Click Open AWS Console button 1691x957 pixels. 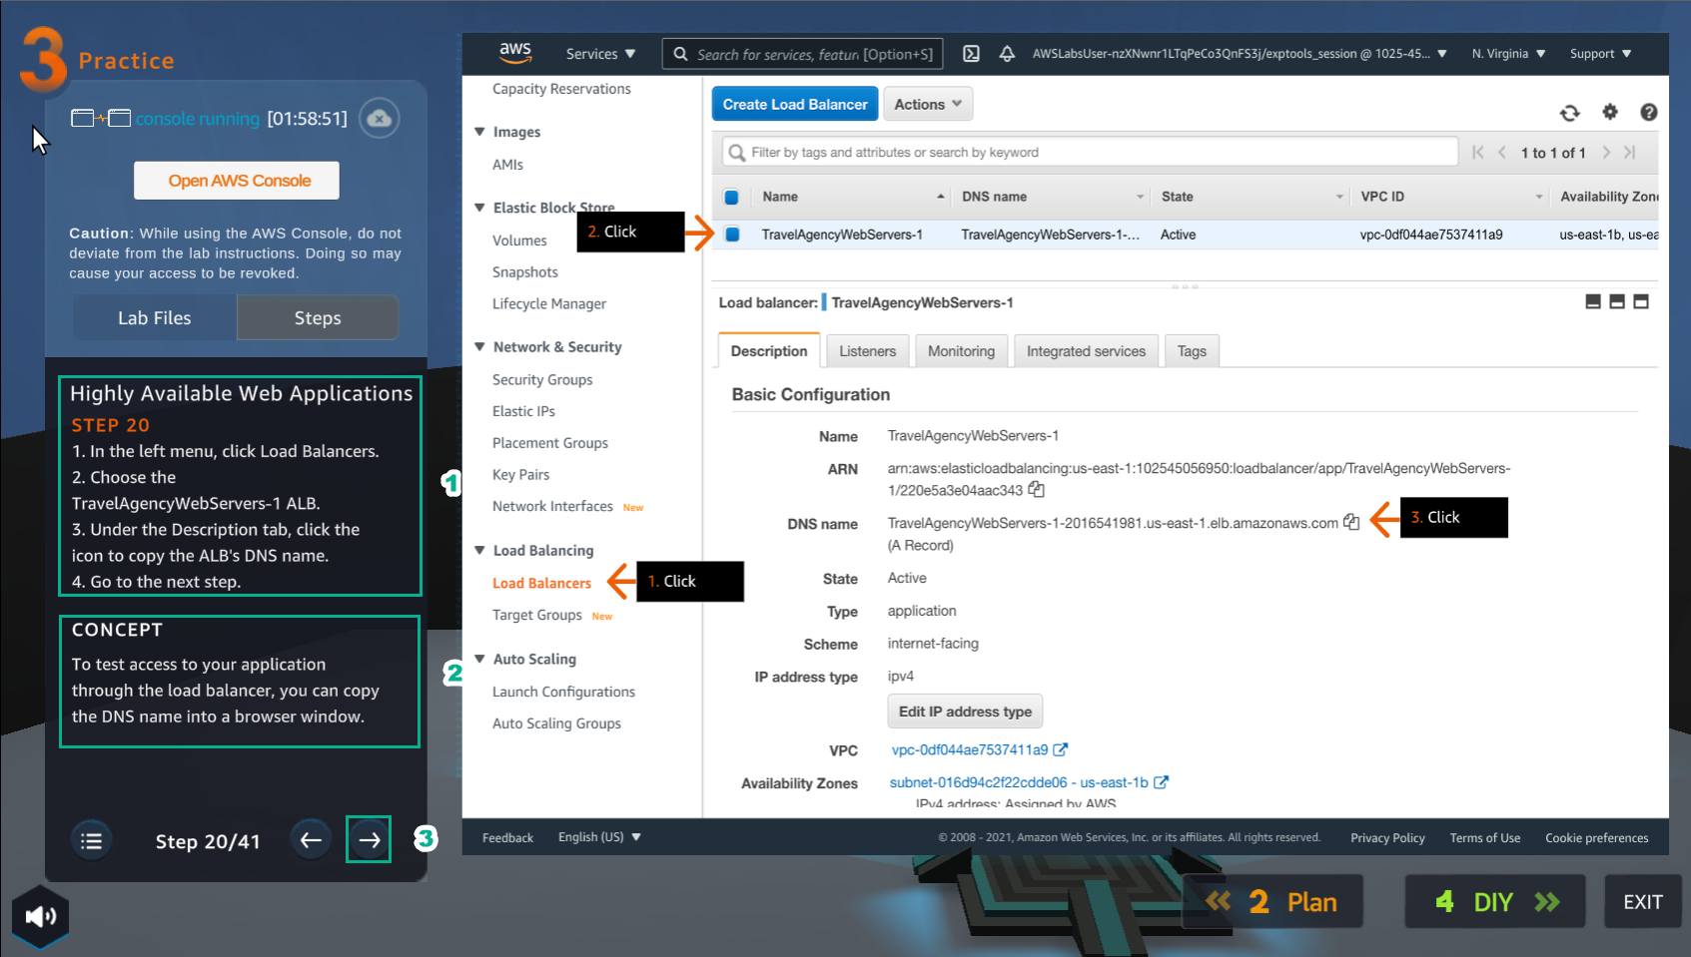pyautogui.click(x=237, y=181)
